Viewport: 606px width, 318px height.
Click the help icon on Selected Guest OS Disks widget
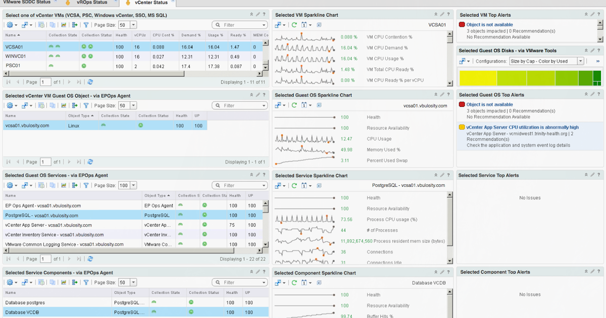pyautogui.click(x=599, y=50)
